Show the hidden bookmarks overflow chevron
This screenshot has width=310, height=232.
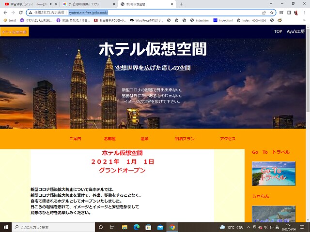tap(305, 20)
